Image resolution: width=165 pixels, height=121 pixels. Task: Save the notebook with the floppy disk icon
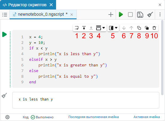coord(140,15)
